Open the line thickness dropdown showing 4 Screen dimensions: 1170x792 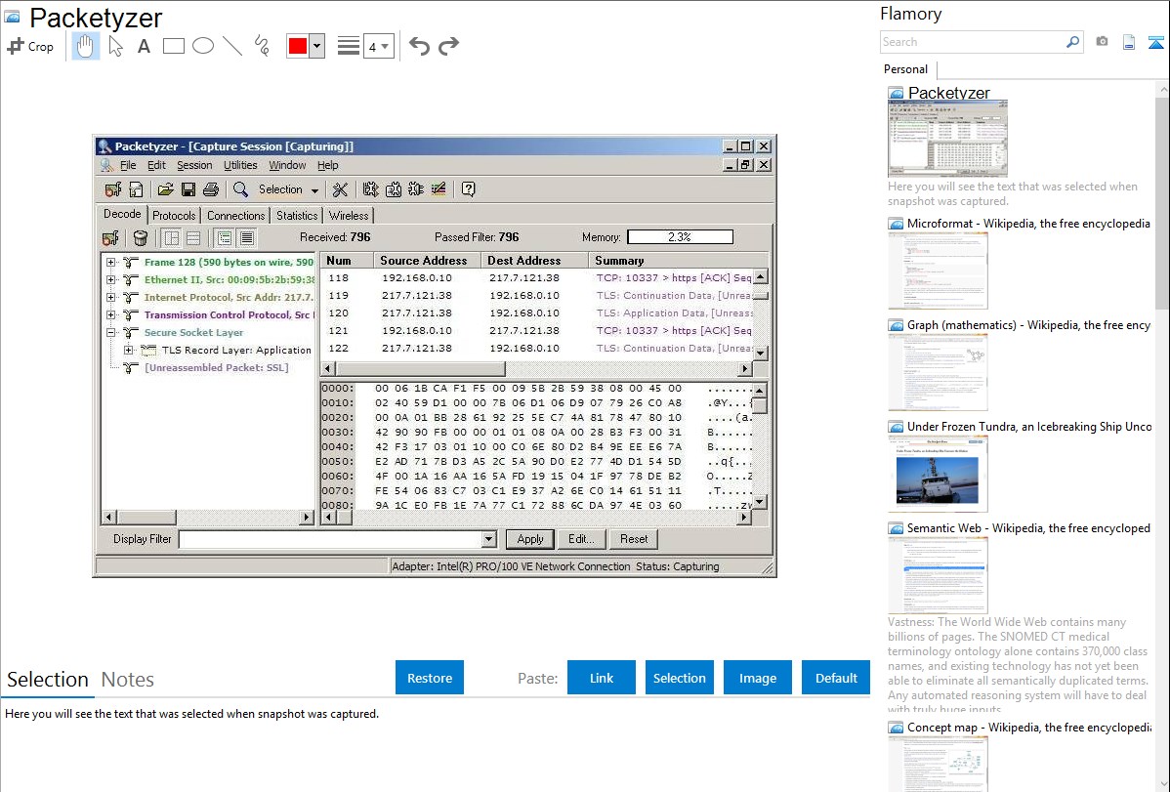pyautogui.click(x=378, y=46)
